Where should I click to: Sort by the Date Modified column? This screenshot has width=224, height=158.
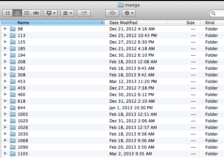click(136, 22)
